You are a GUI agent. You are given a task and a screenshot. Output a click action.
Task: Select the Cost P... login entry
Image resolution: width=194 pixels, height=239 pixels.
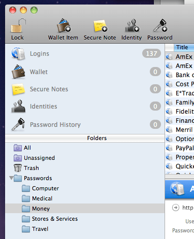coord(180,84)
